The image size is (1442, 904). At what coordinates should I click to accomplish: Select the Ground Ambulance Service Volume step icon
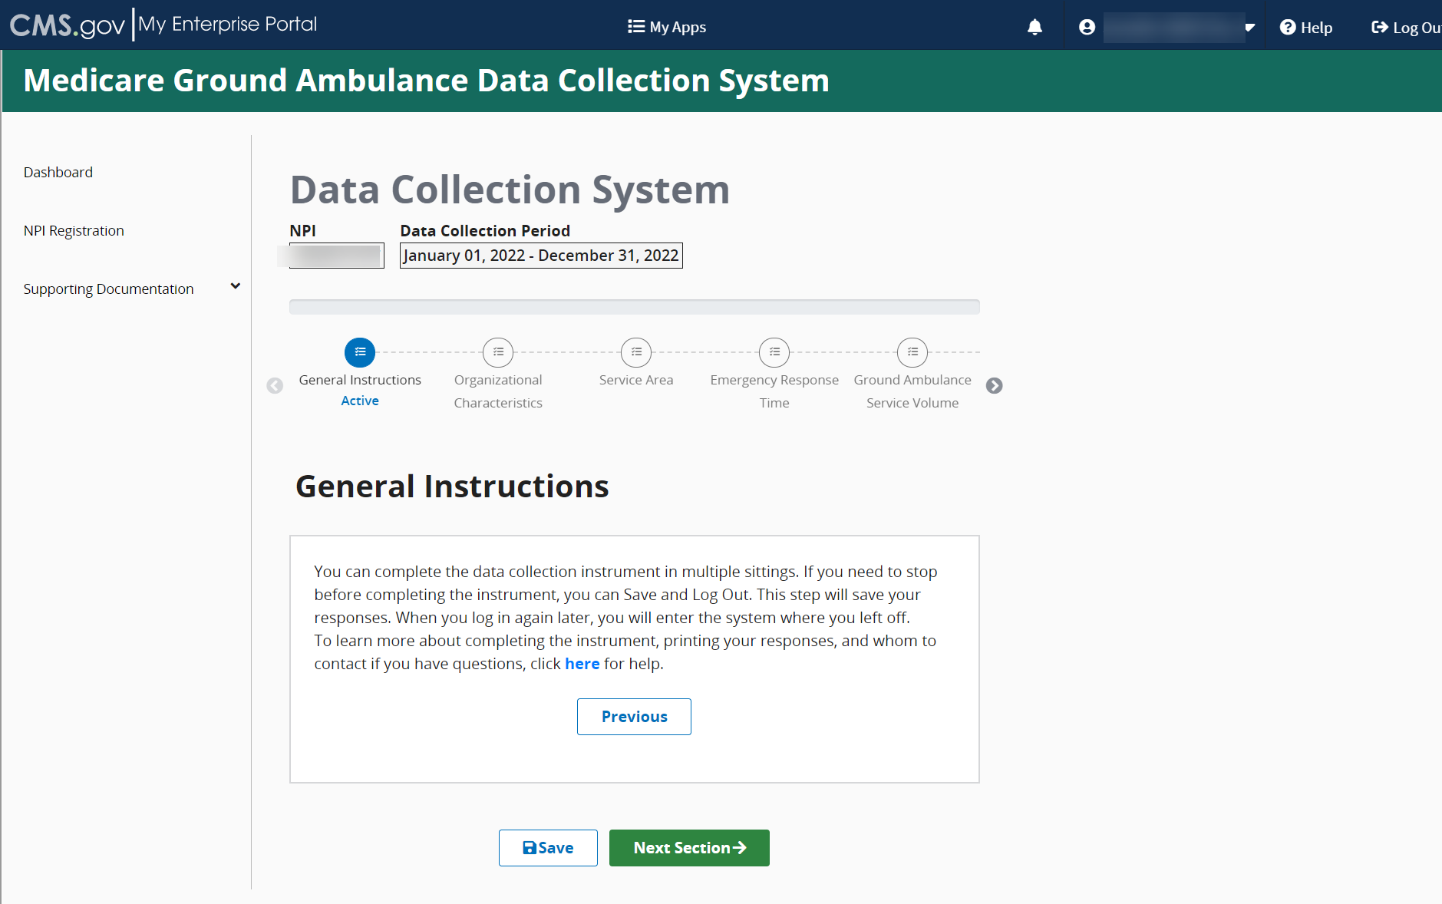(x=912, y=352)
